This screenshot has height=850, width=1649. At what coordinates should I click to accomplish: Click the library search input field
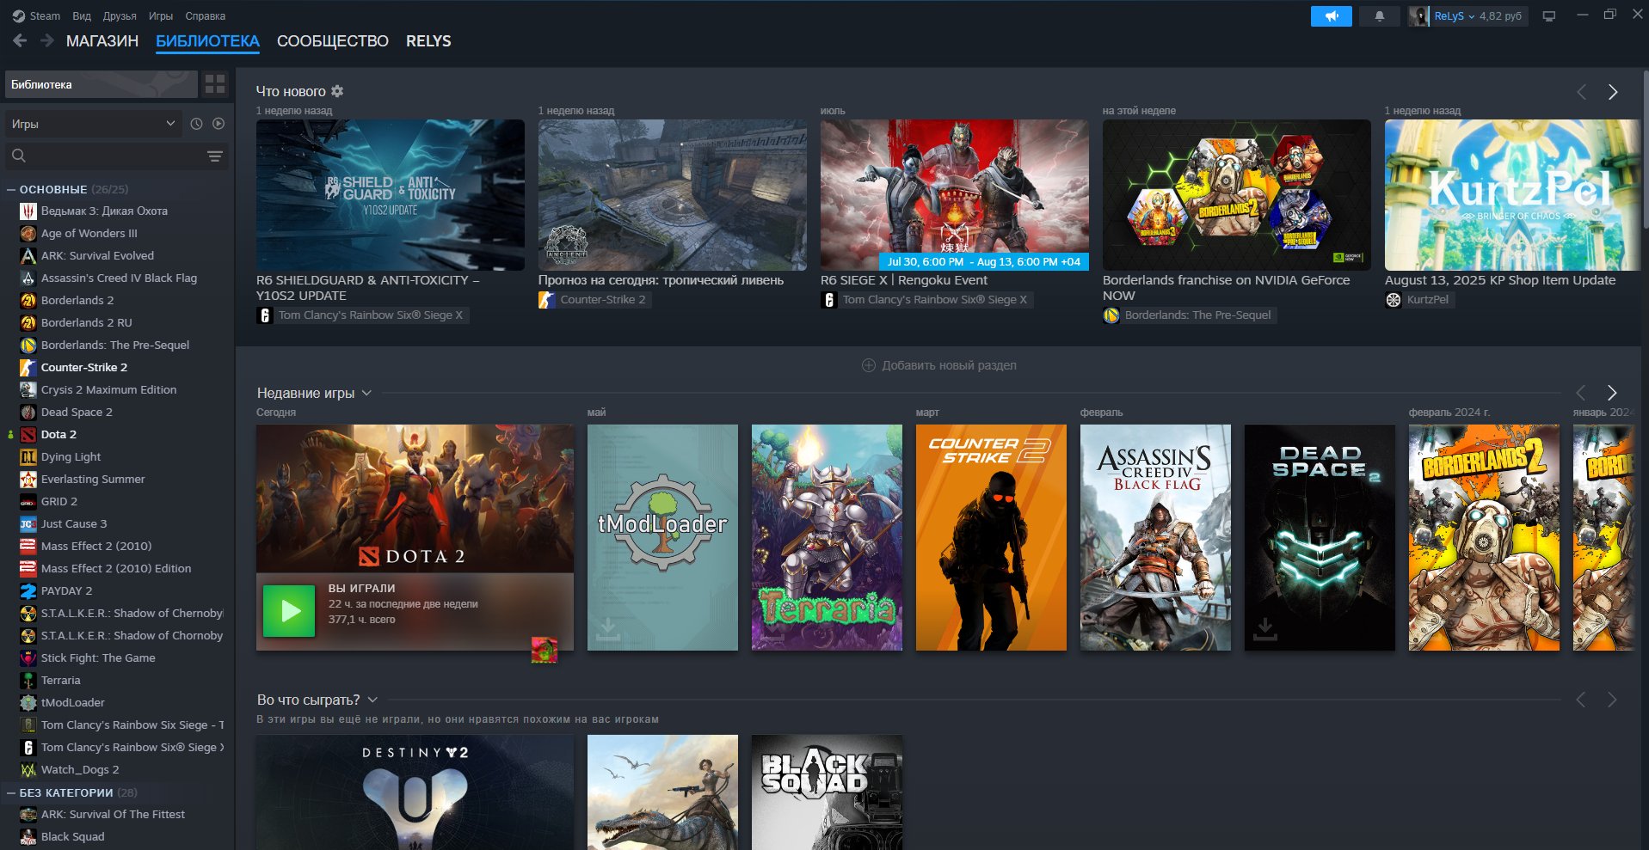coord(116,156)
